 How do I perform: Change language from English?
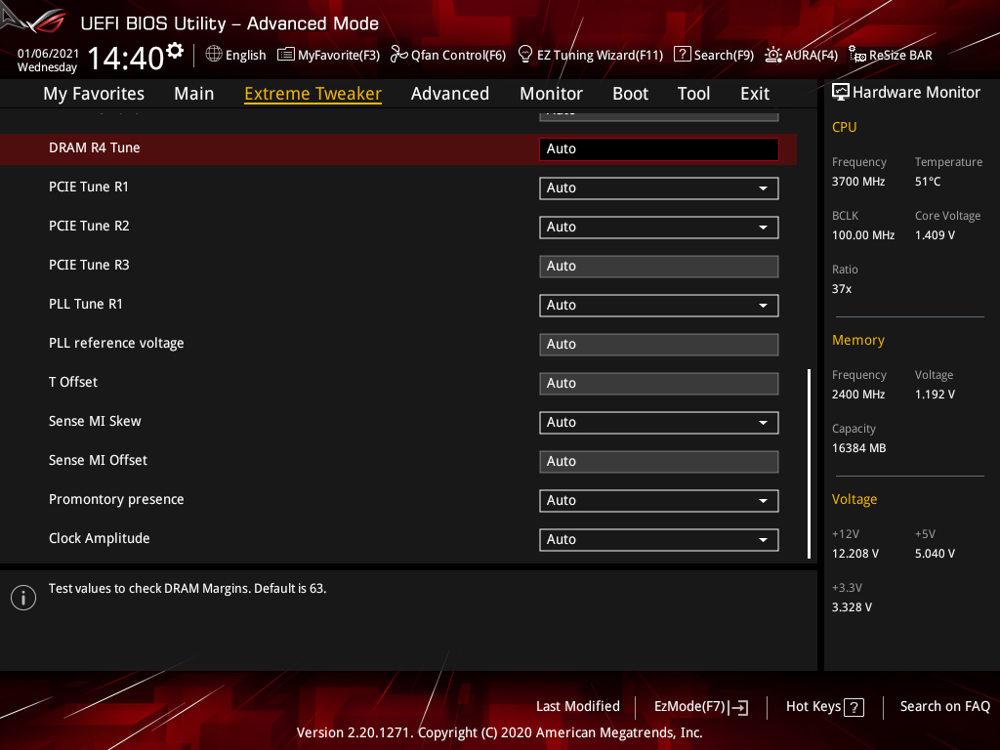[236, 55]
